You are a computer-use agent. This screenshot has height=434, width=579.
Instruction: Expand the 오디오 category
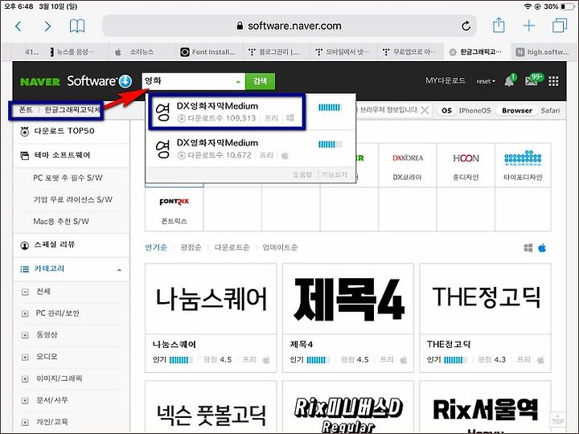25,357
